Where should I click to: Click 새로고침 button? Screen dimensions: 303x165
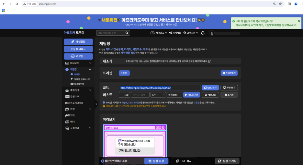pos(210,95)
